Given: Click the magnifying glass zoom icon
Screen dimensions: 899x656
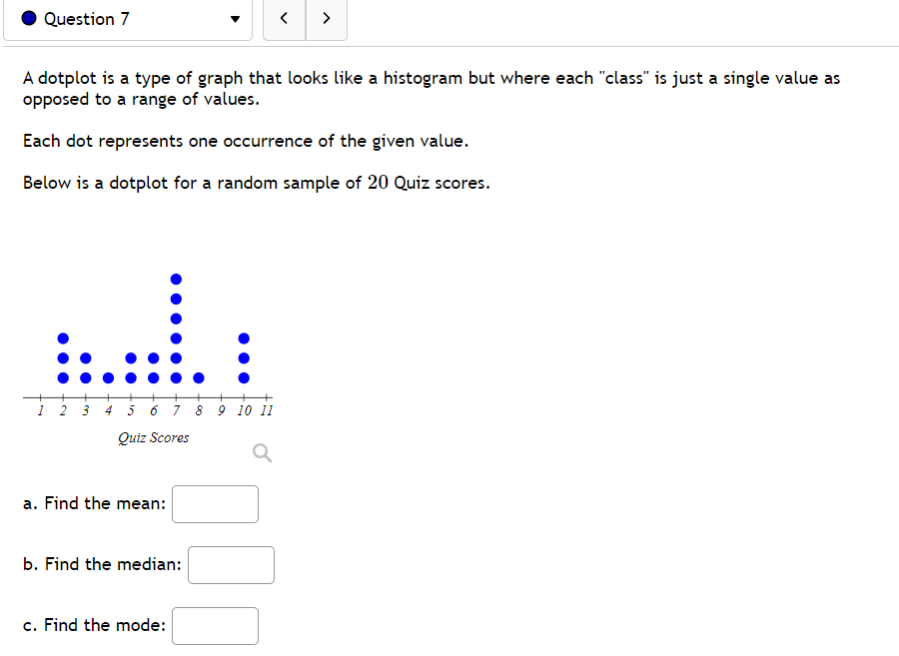Looking at the screenshot, I should (x=262, y=452).
